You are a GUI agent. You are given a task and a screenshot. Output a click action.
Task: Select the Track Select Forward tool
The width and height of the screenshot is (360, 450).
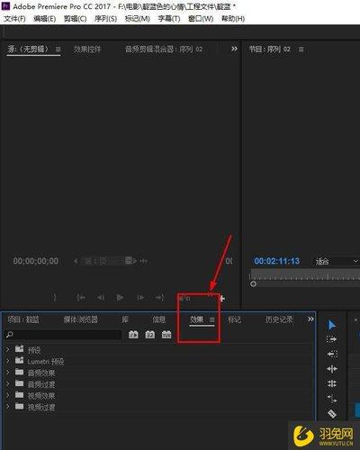[331, 339]
